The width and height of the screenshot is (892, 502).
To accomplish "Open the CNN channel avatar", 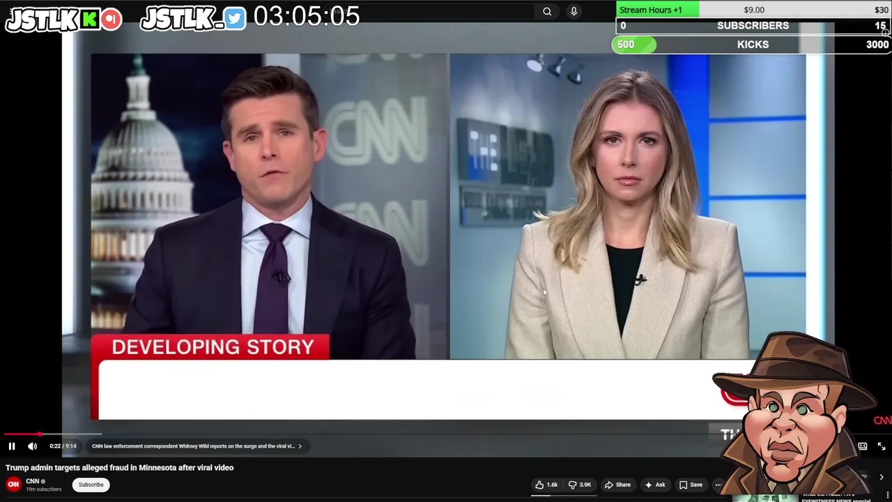I will [x=13, y=485].
